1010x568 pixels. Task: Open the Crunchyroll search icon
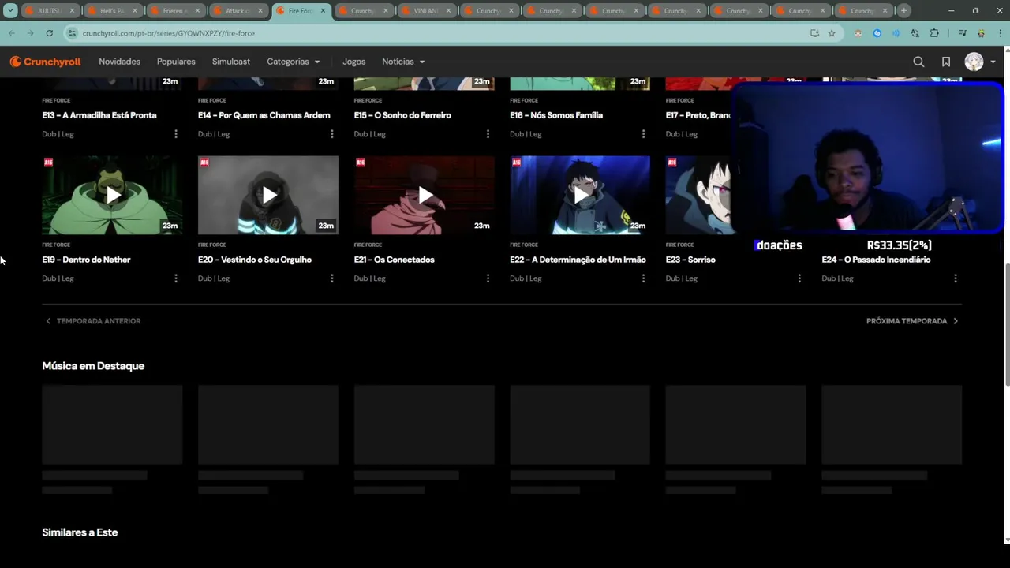(918, 62)
